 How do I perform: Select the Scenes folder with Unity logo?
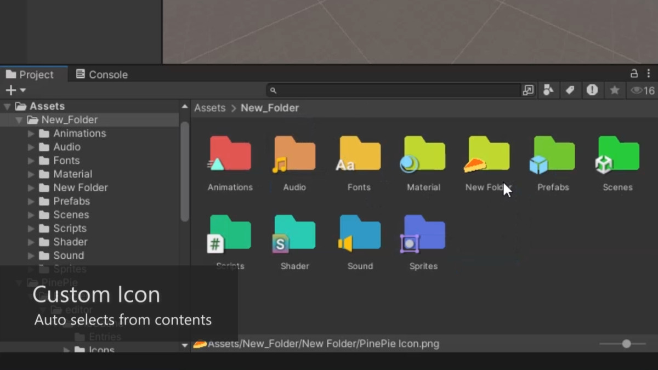pos(617,154)
